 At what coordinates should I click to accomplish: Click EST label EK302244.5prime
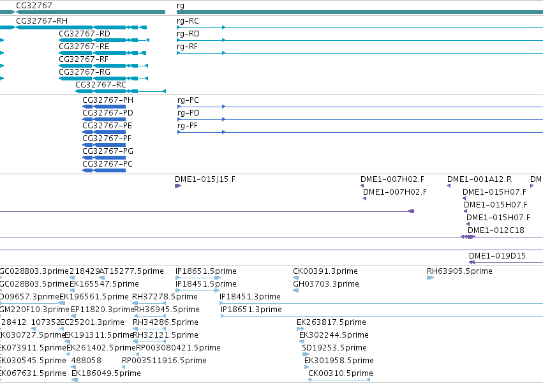334,335
